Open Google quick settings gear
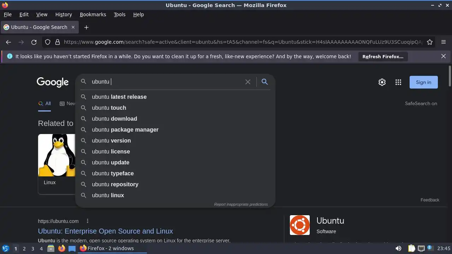The image size is (452, 254). [382, 82]
